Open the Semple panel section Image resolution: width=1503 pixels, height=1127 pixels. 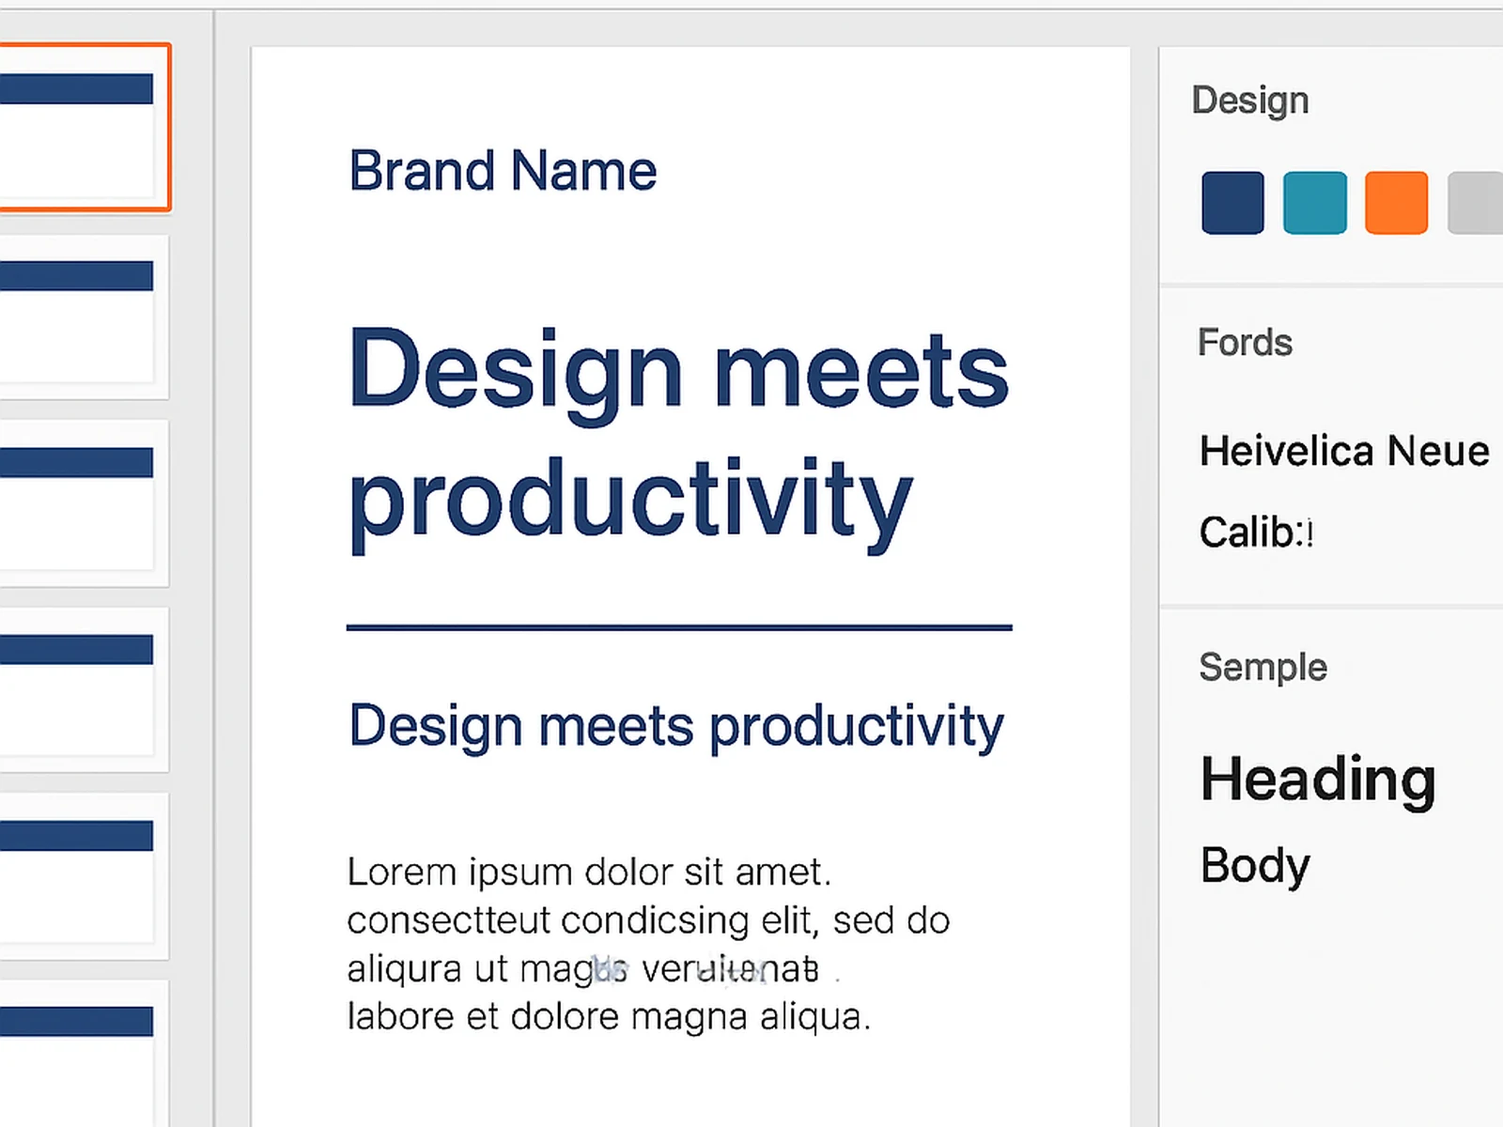pos(1263,668)
